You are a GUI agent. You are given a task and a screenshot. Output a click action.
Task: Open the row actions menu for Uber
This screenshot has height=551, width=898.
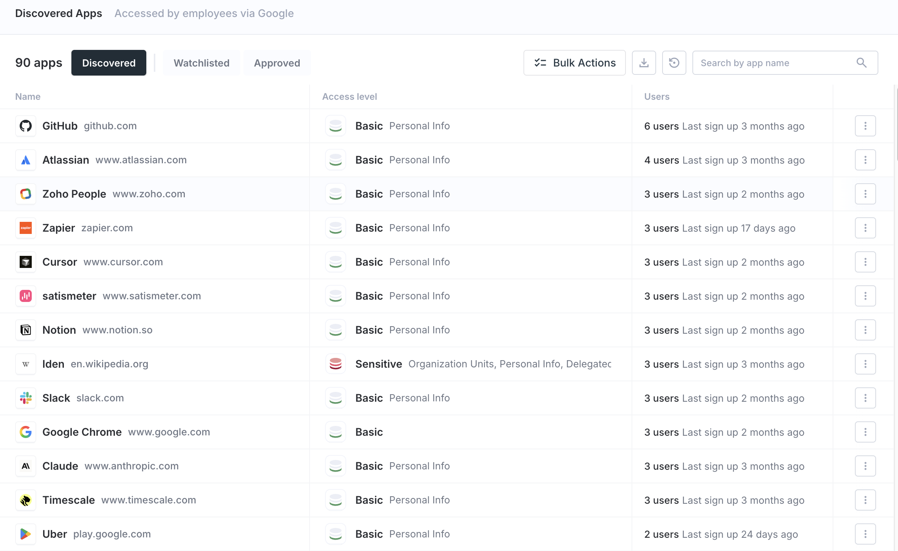click(x=865, y=534)
